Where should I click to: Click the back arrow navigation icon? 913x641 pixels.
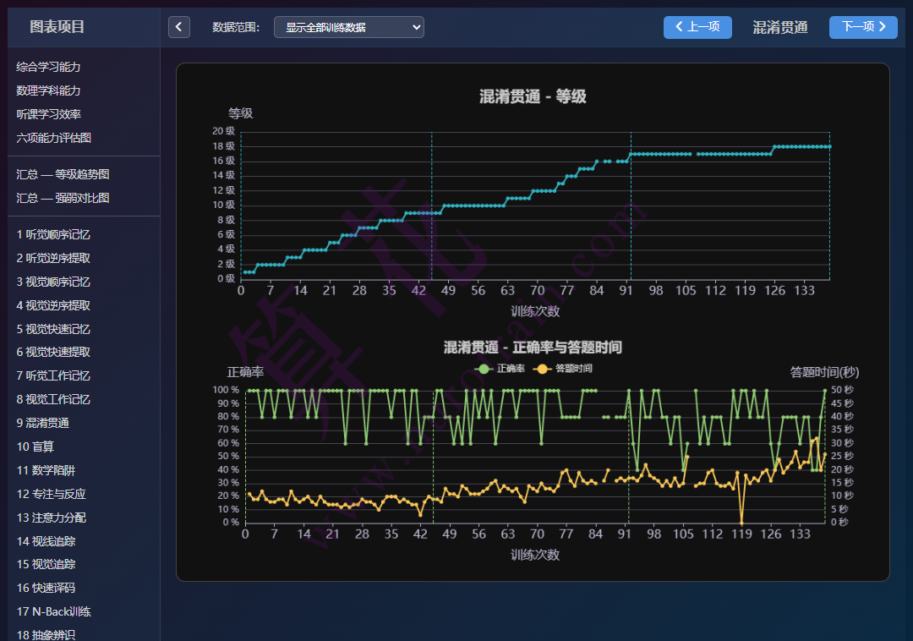[178, 27]
